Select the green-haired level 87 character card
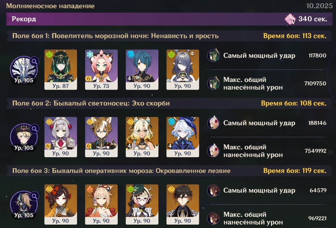The height and width of the screenshot is (228, 336). point(61,70)
